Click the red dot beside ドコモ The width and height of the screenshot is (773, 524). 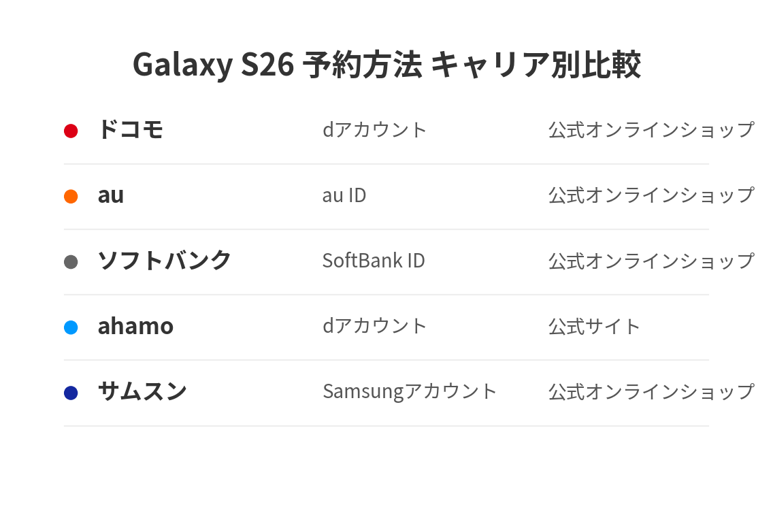(71, 131)
